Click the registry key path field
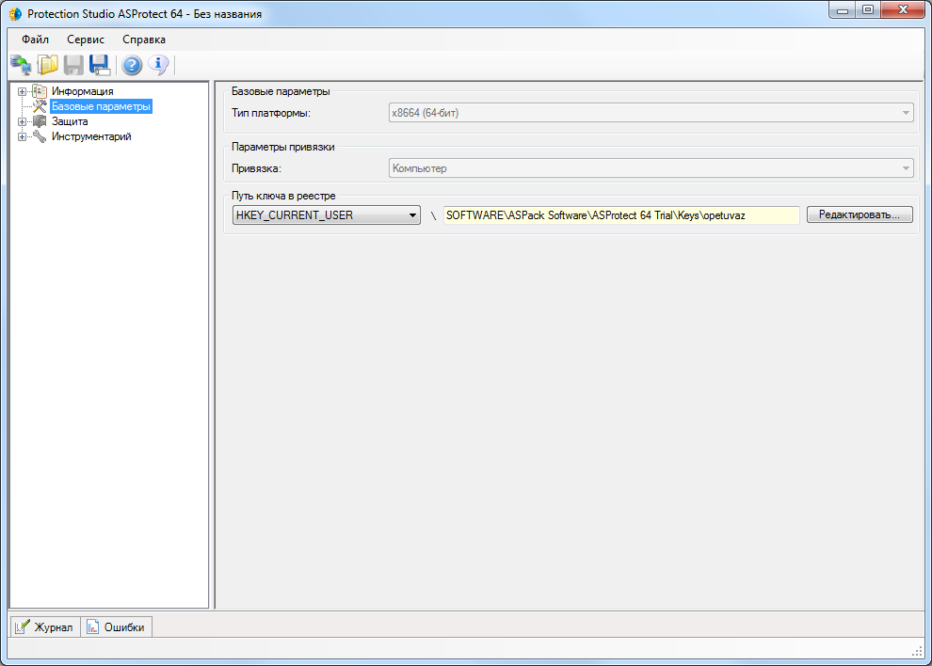Viewport: 932px width, 666px height. [621, 215]
